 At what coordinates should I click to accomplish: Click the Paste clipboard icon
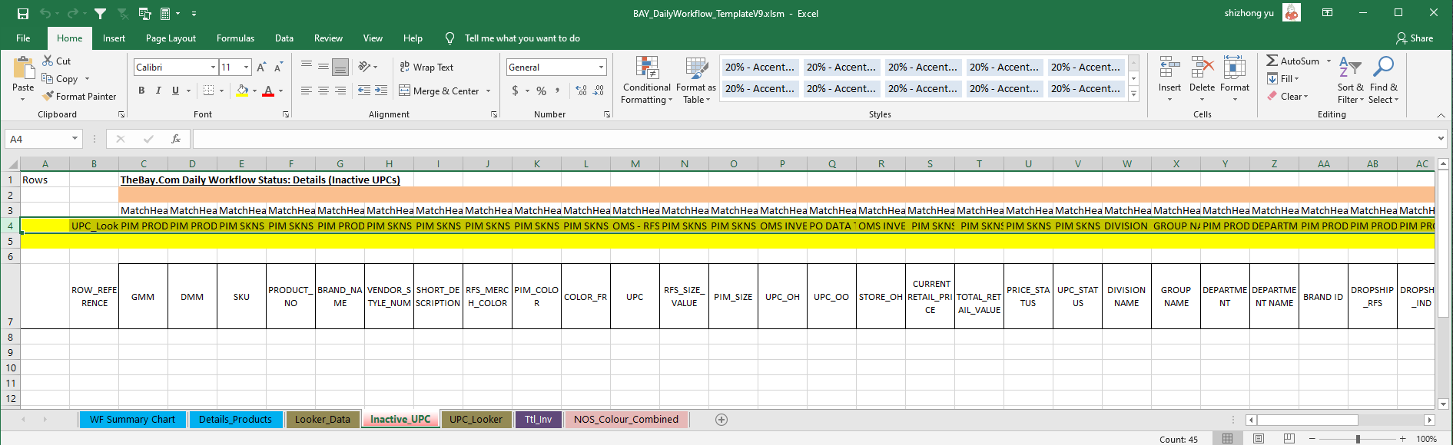(x=24, y=69)
